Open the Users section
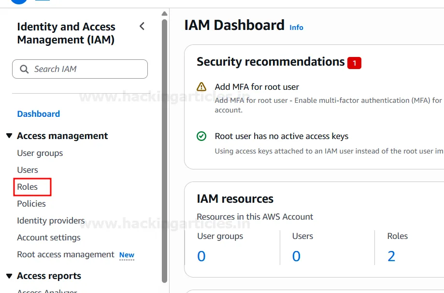 pyautogui.click(x=28, y=169)
